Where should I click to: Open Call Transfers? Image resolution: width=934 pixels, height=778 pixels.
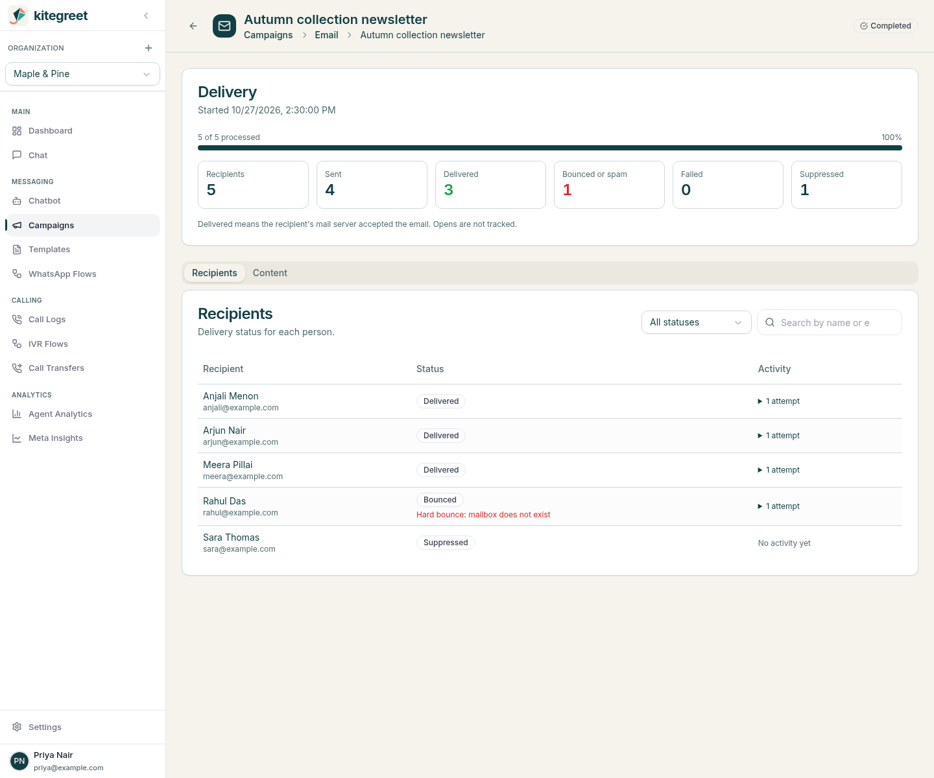pyautogui.click(x=82, y=368)
